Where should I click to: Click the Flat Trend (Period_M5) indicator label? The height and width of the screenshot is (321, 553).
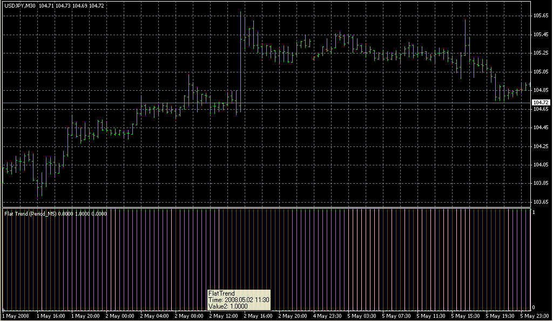point(30,213)
